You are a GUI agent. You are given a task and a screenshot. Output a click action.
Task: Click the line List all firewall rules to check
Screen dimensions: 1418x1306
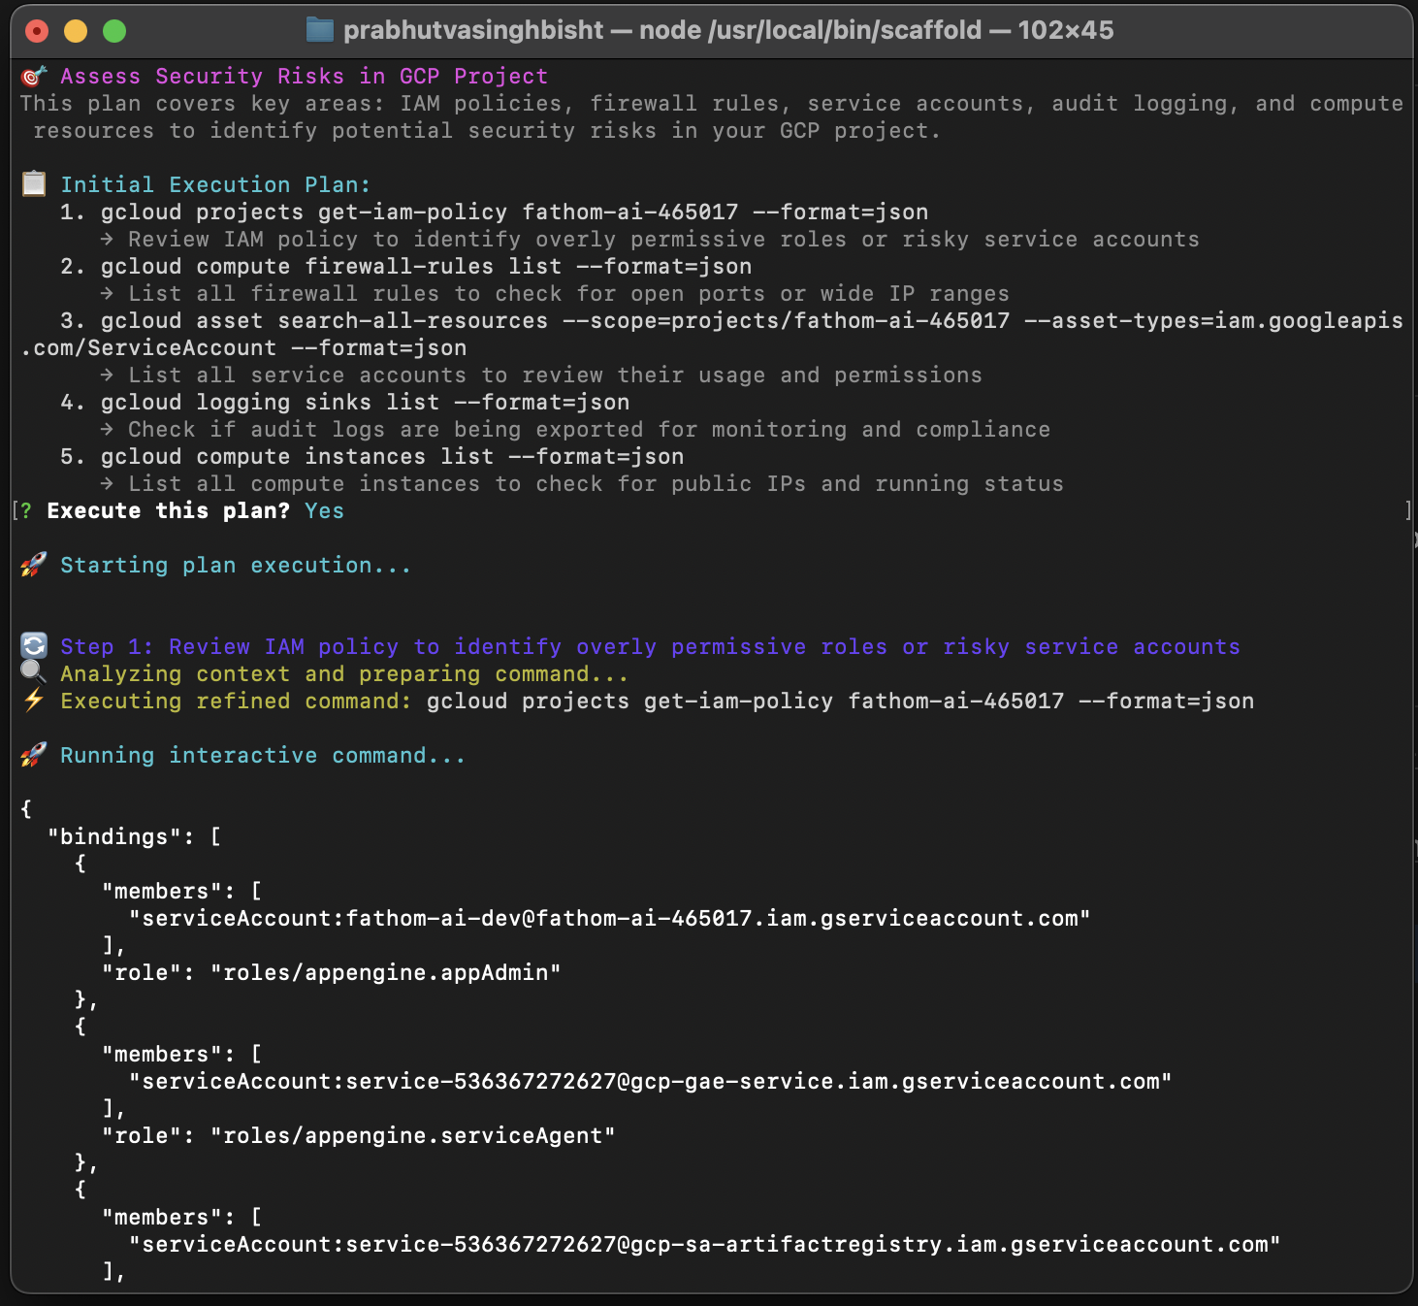[555, 293]
